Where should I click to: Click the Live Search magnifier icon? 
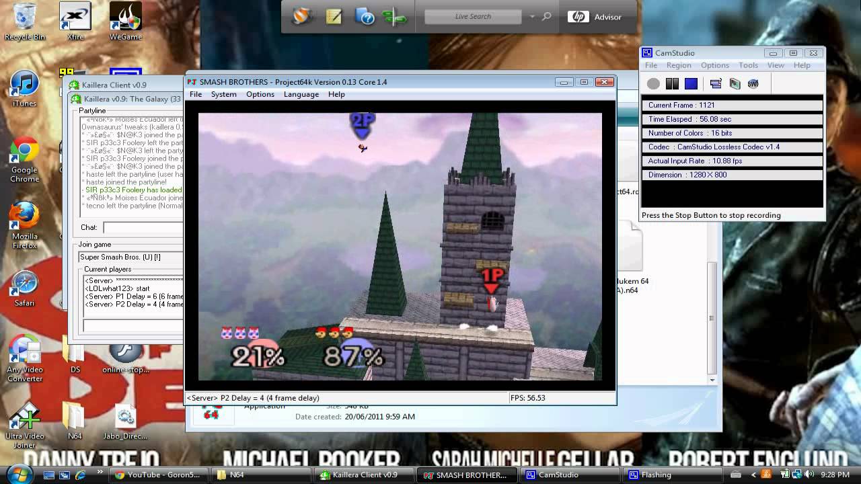tap(547, 16)
